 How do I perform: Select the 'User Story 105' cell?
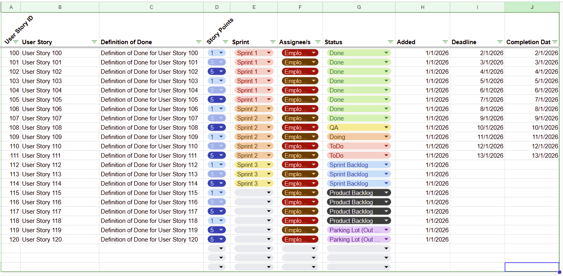click(x=60, y=100)
